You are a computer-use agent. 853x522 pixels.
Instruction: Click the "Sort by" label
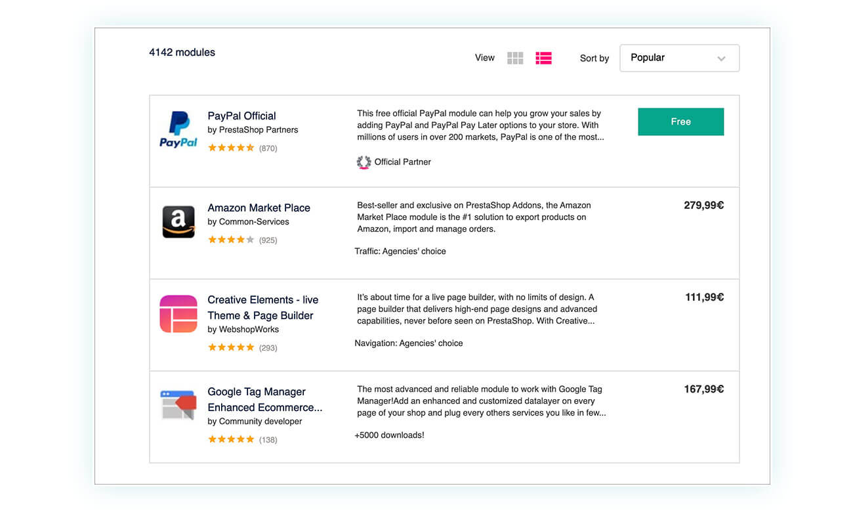[594, 58]
